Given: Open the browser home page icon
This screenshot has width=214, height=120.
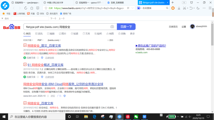Looking at the screenshot, I should pos(32,8).
